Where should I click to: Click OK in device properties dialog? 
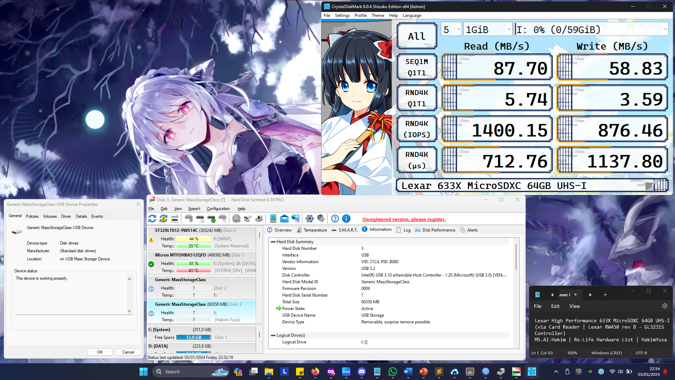pos(100,352)
